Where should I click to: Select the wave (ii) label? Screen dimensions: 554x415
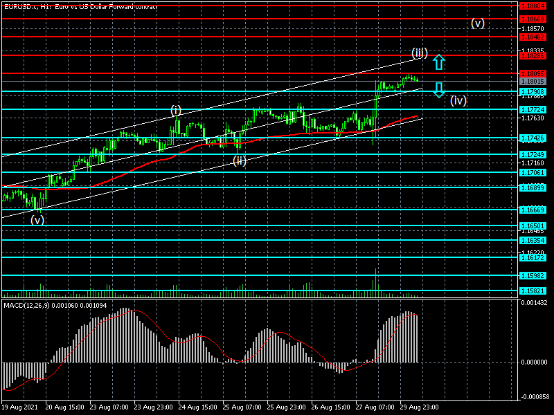coord(239,160)
